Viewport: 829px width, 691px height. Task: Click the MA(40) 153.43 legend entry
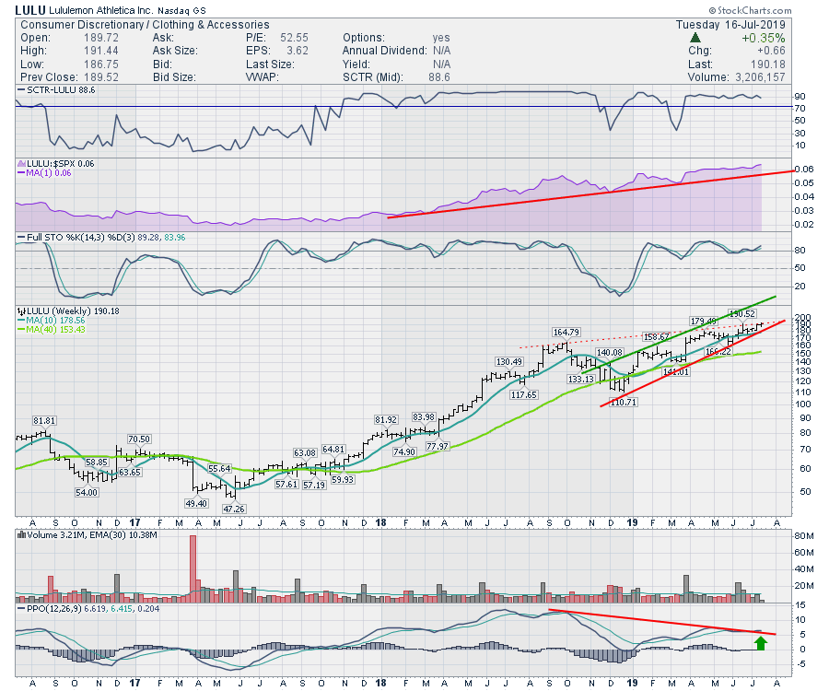[x=52, y=329]
